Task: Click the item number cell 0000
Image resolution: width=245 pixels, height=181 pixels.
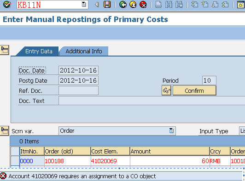Action: (32, 161)
